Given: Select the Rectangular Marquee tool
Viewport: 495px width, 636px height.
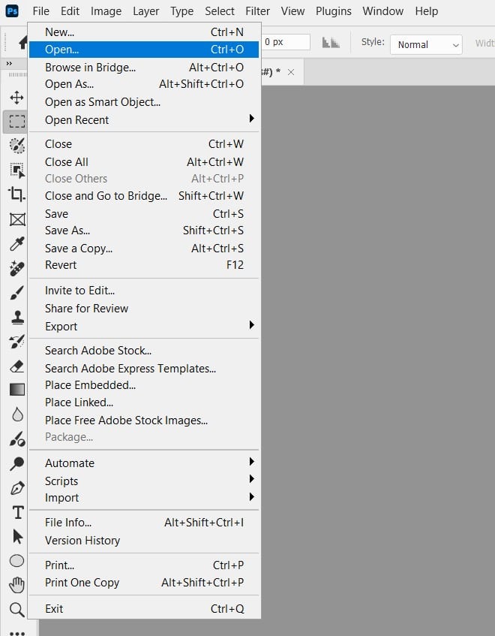Looking at the screenshot, I should [x=16, y=122].
